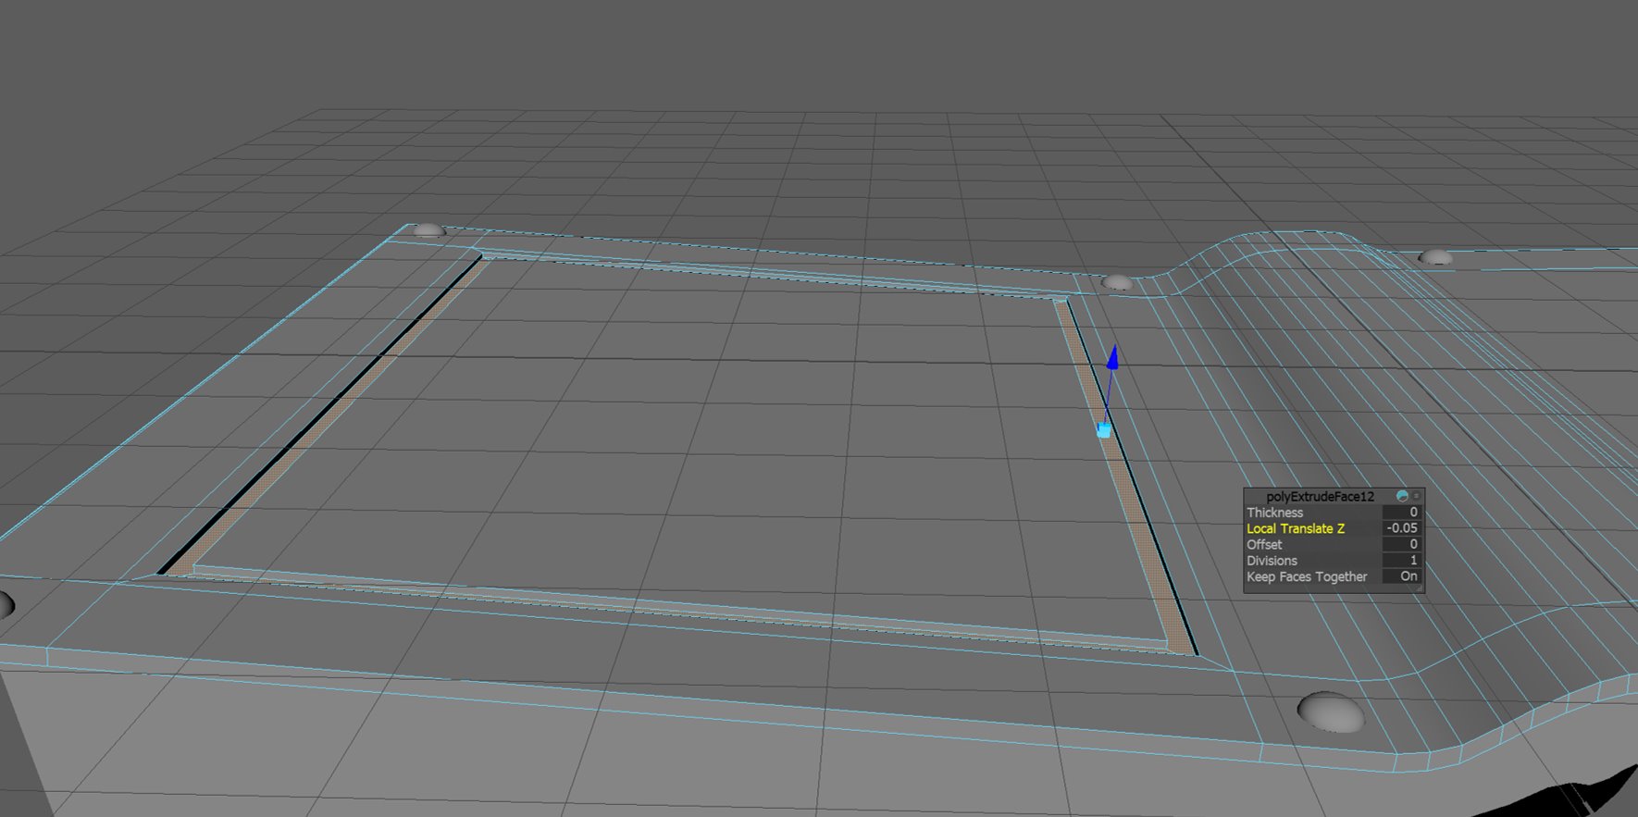
Task: Select the Offset attribute label
Action: (1264, 545)
